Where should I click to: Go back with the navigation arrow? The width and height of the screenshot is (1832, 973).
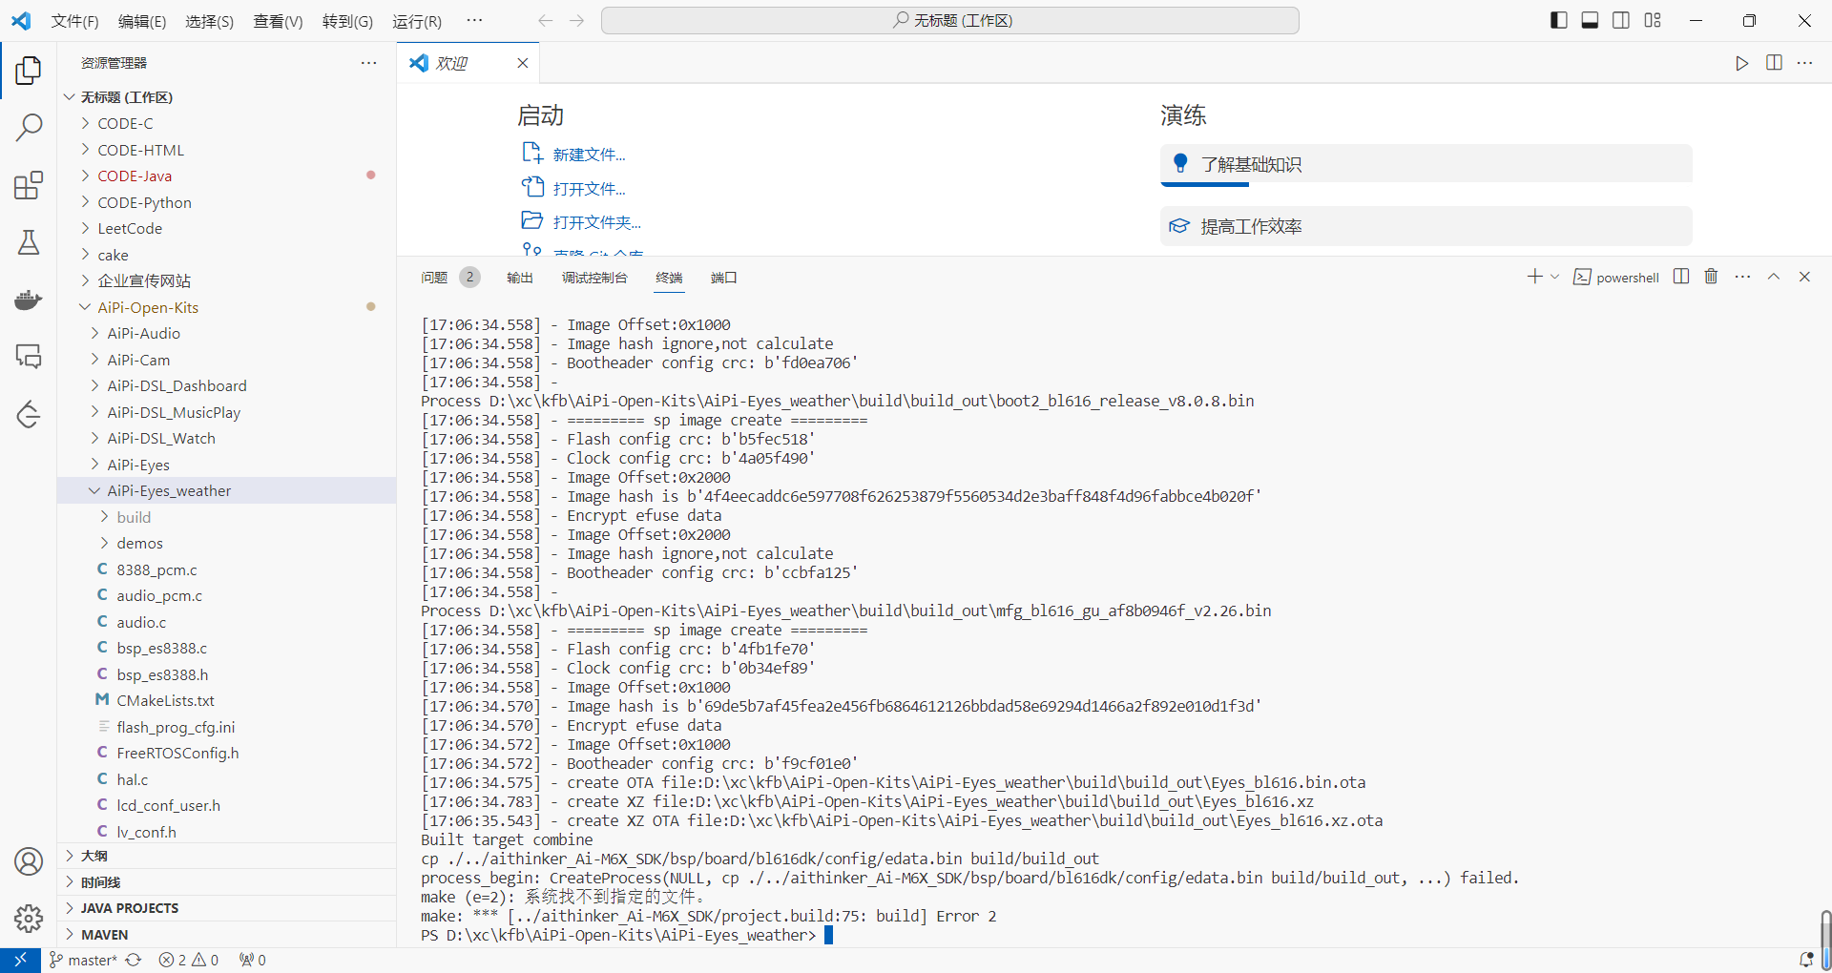pyautogui.click(x=545, y=20)
